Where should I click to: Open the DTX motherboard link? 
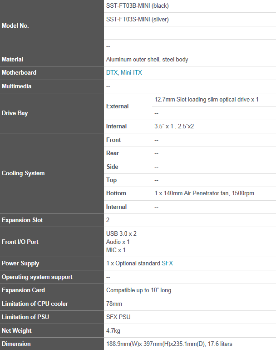[x=112, y=72]
